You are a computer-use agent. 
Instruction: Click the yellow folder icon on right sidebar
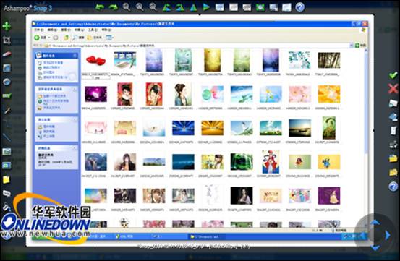coord(393,158)
